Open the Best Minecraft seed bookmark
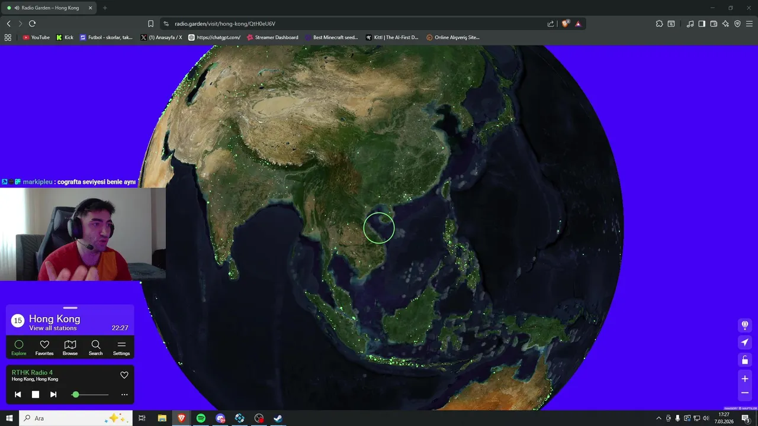 coord(332,37)
